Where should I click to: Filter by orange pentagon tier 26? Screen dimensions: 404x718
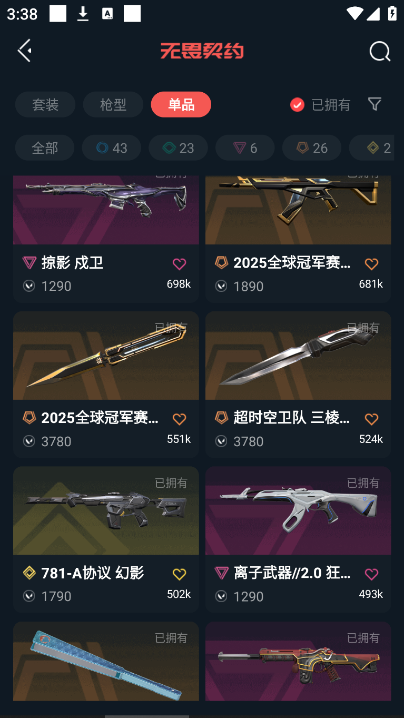(312, 147)
